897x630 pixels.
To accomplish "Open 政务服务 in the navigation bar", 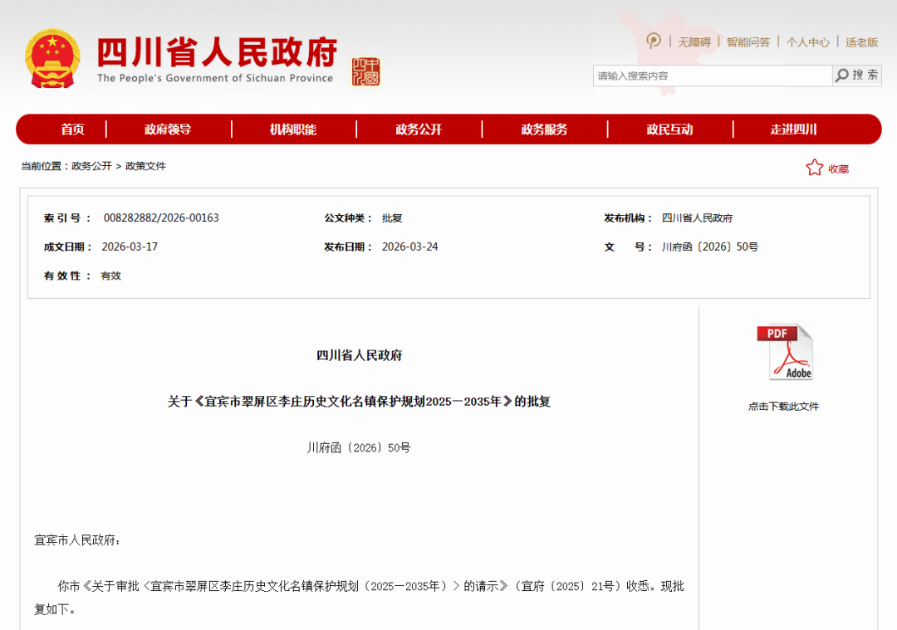I will (544, 129).
